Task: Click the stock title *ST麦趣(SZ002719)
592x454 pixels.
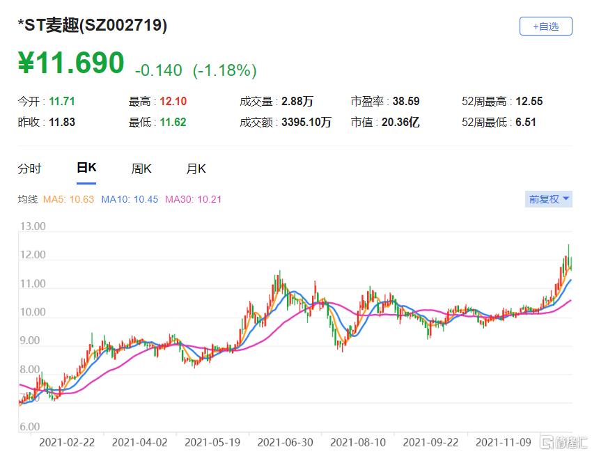Action: click(x=93, y=25)
